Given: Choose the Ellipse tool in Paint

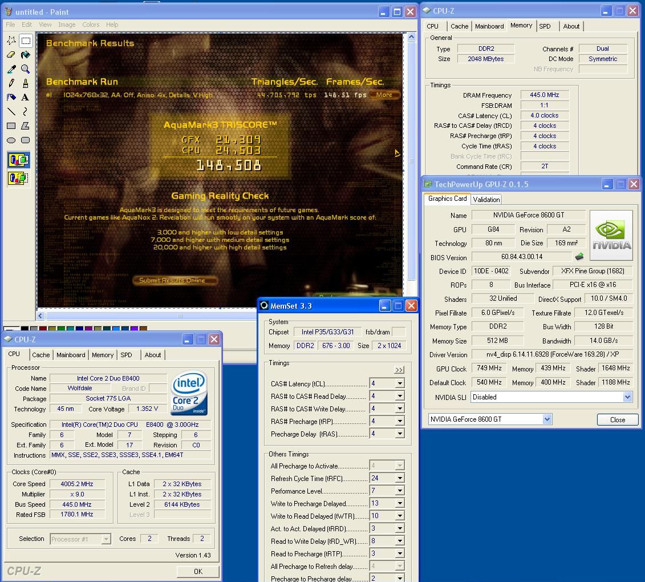Looking at the screenshot, I should click(11, 140).
